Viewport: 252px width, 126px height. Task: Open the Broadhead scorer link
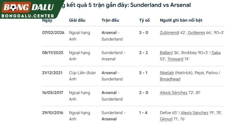click(x=170, y=79)
